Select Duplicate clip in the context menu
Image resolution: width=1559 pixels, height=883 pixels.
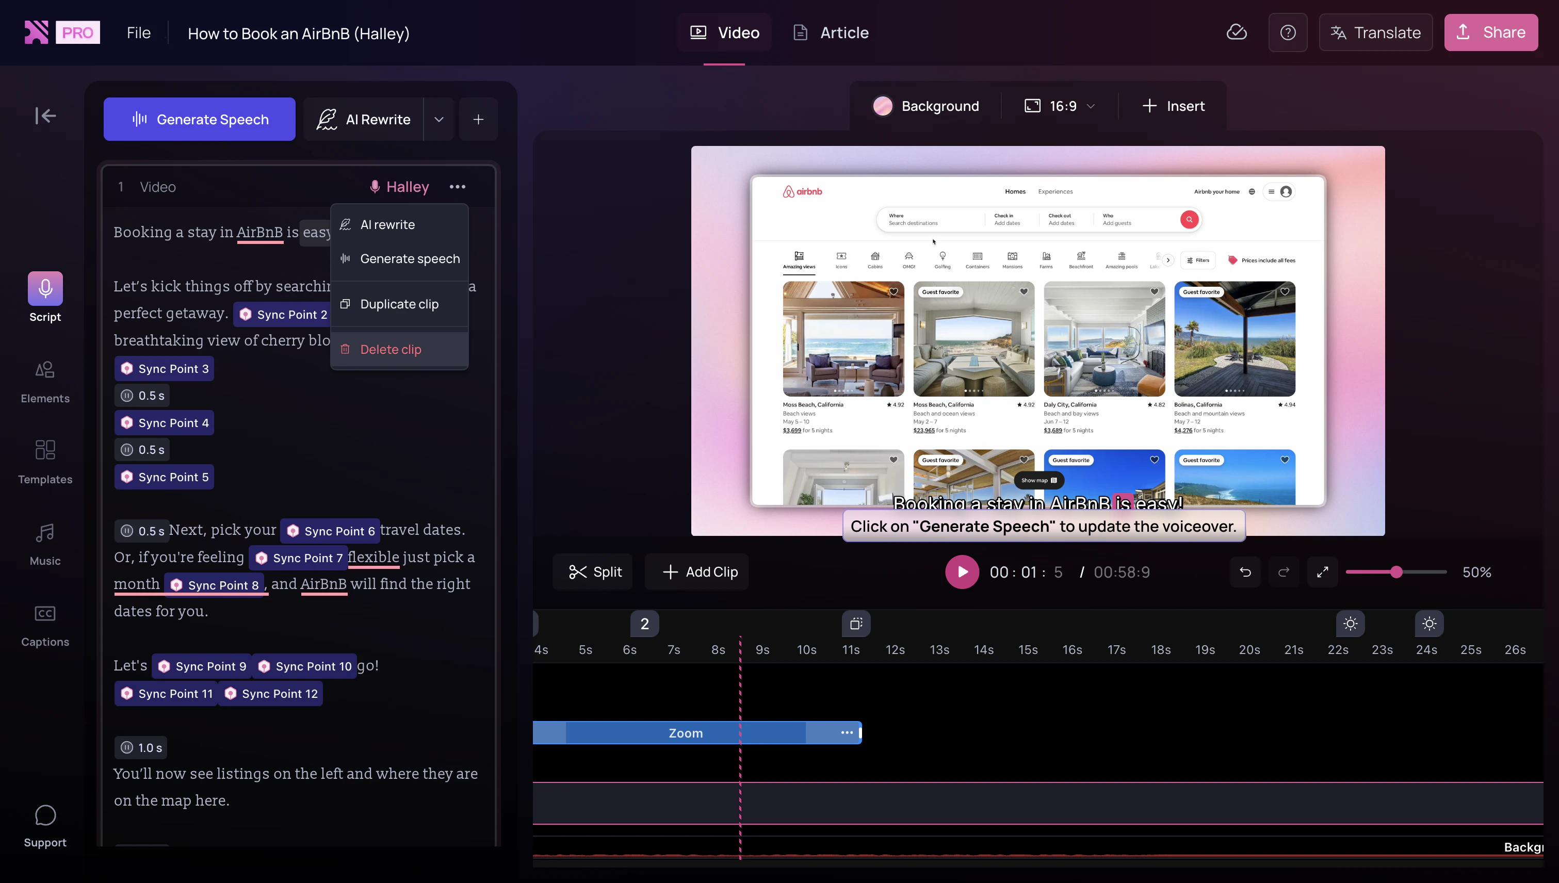pos(399,304)
